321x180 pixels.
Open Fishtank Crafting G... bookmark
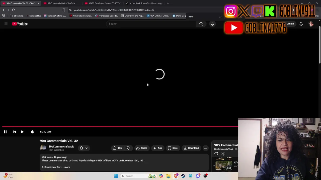(55, 16)
